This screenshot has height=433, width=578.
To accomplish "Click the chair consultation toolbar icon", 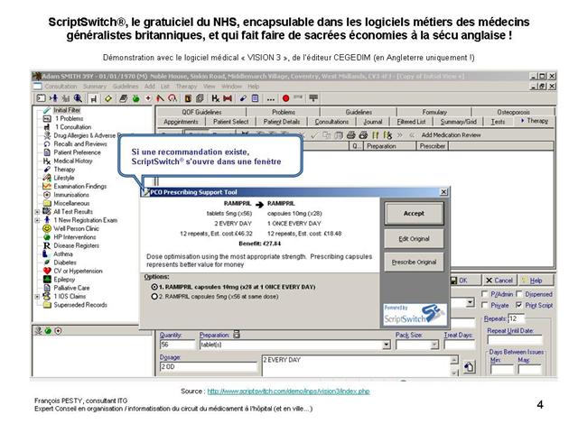I will pos(94,98).
